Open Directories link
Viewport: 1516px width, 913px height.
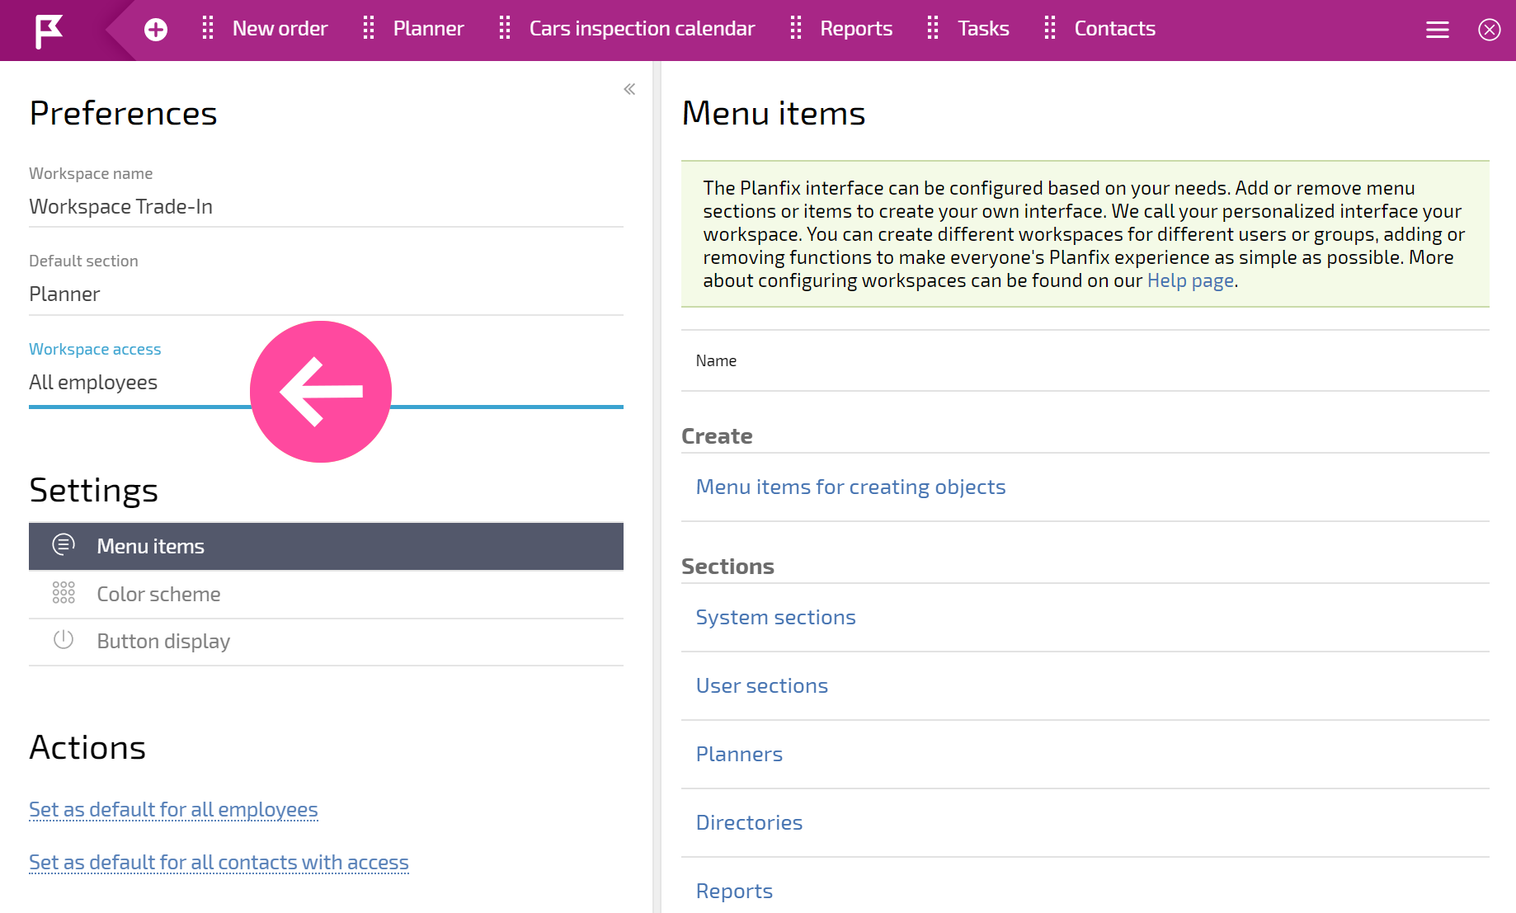[749, 822]
